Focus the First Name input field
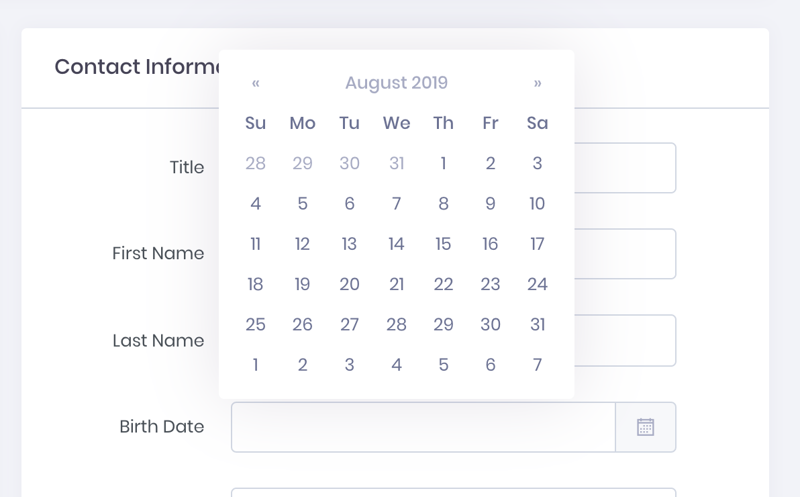Image resolution: width=800 pixels, height=497 pixels. tap(625, 254)
